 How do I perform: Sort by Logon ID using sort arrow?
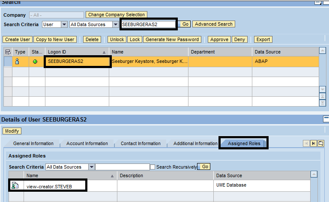[104, 52]
